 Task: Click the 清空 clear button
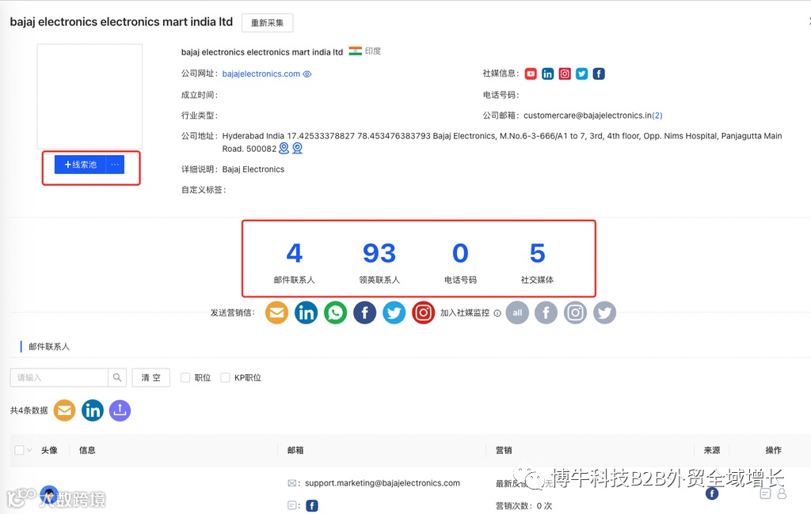tap(151, 378)
